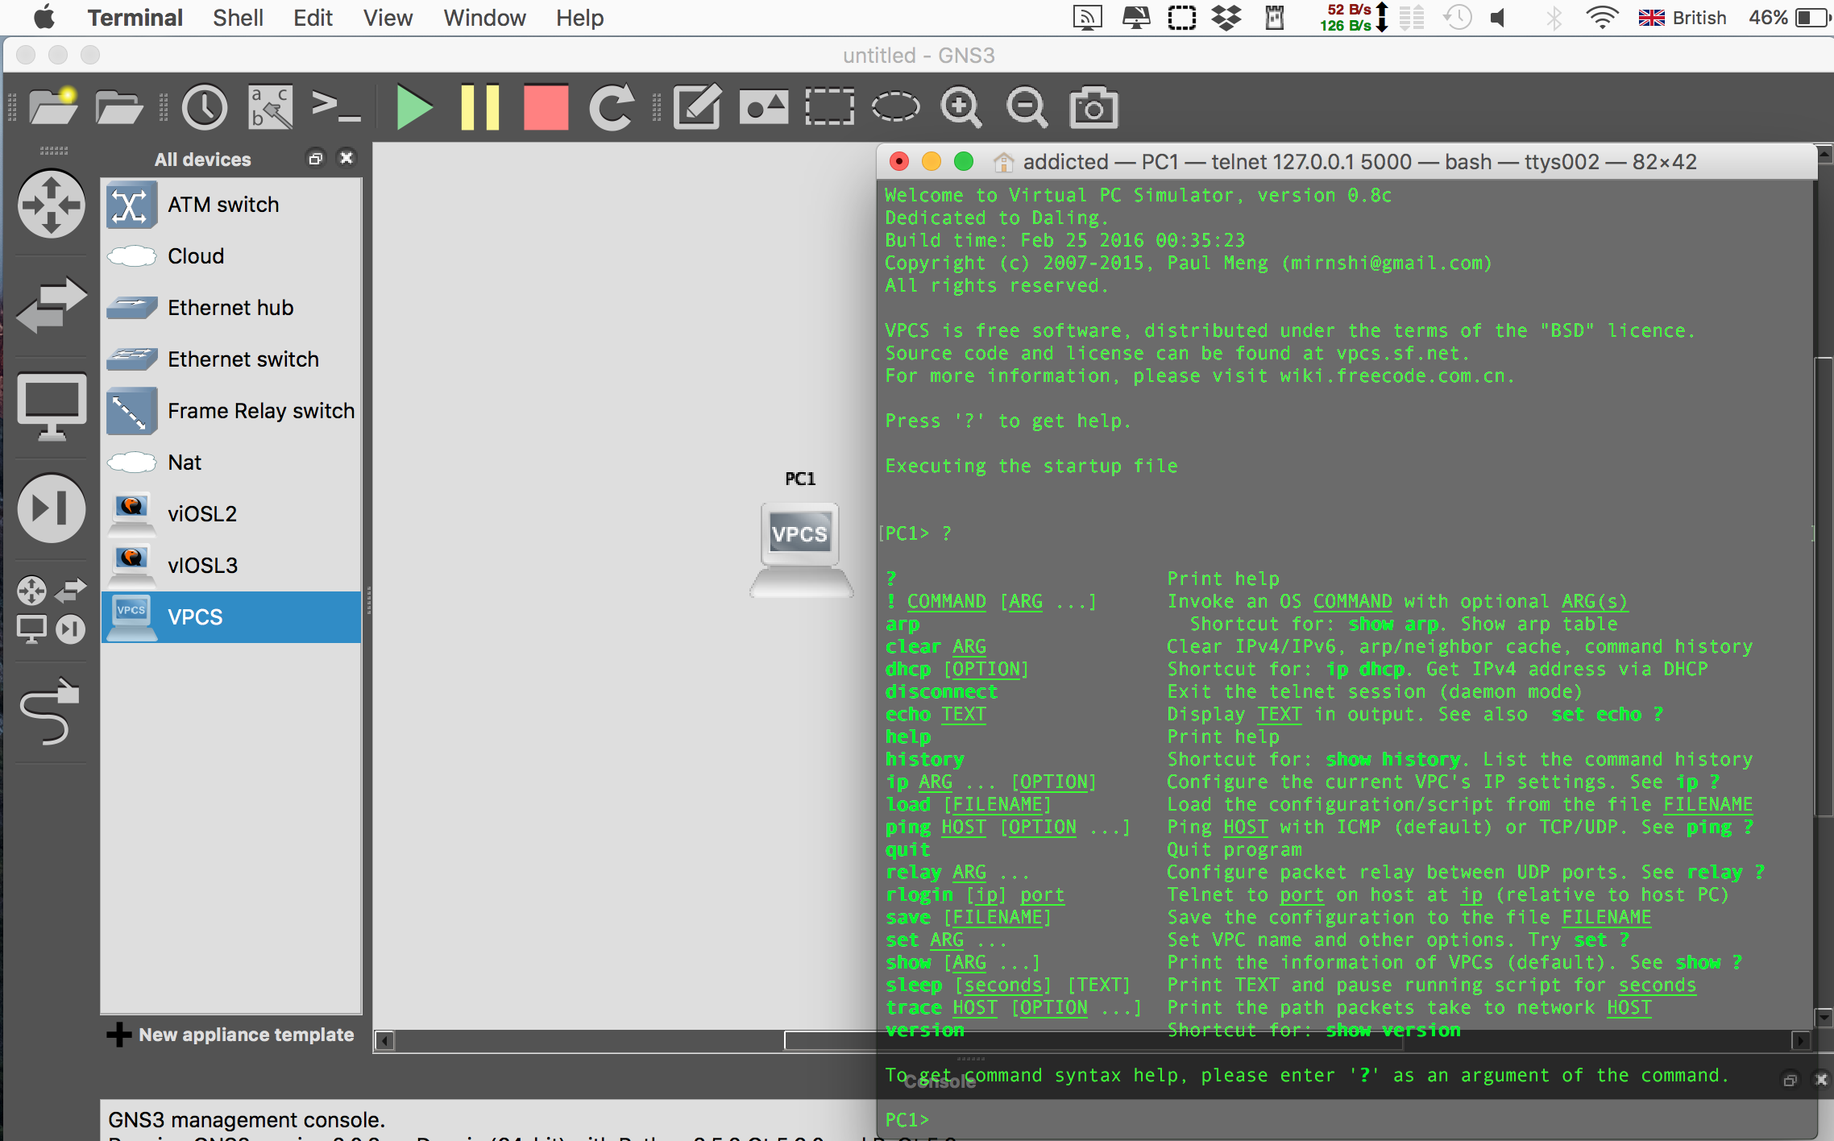The image size is (1834, 1141).
Task: Click the Take a screenshot camera icon
Action: 1093,107
